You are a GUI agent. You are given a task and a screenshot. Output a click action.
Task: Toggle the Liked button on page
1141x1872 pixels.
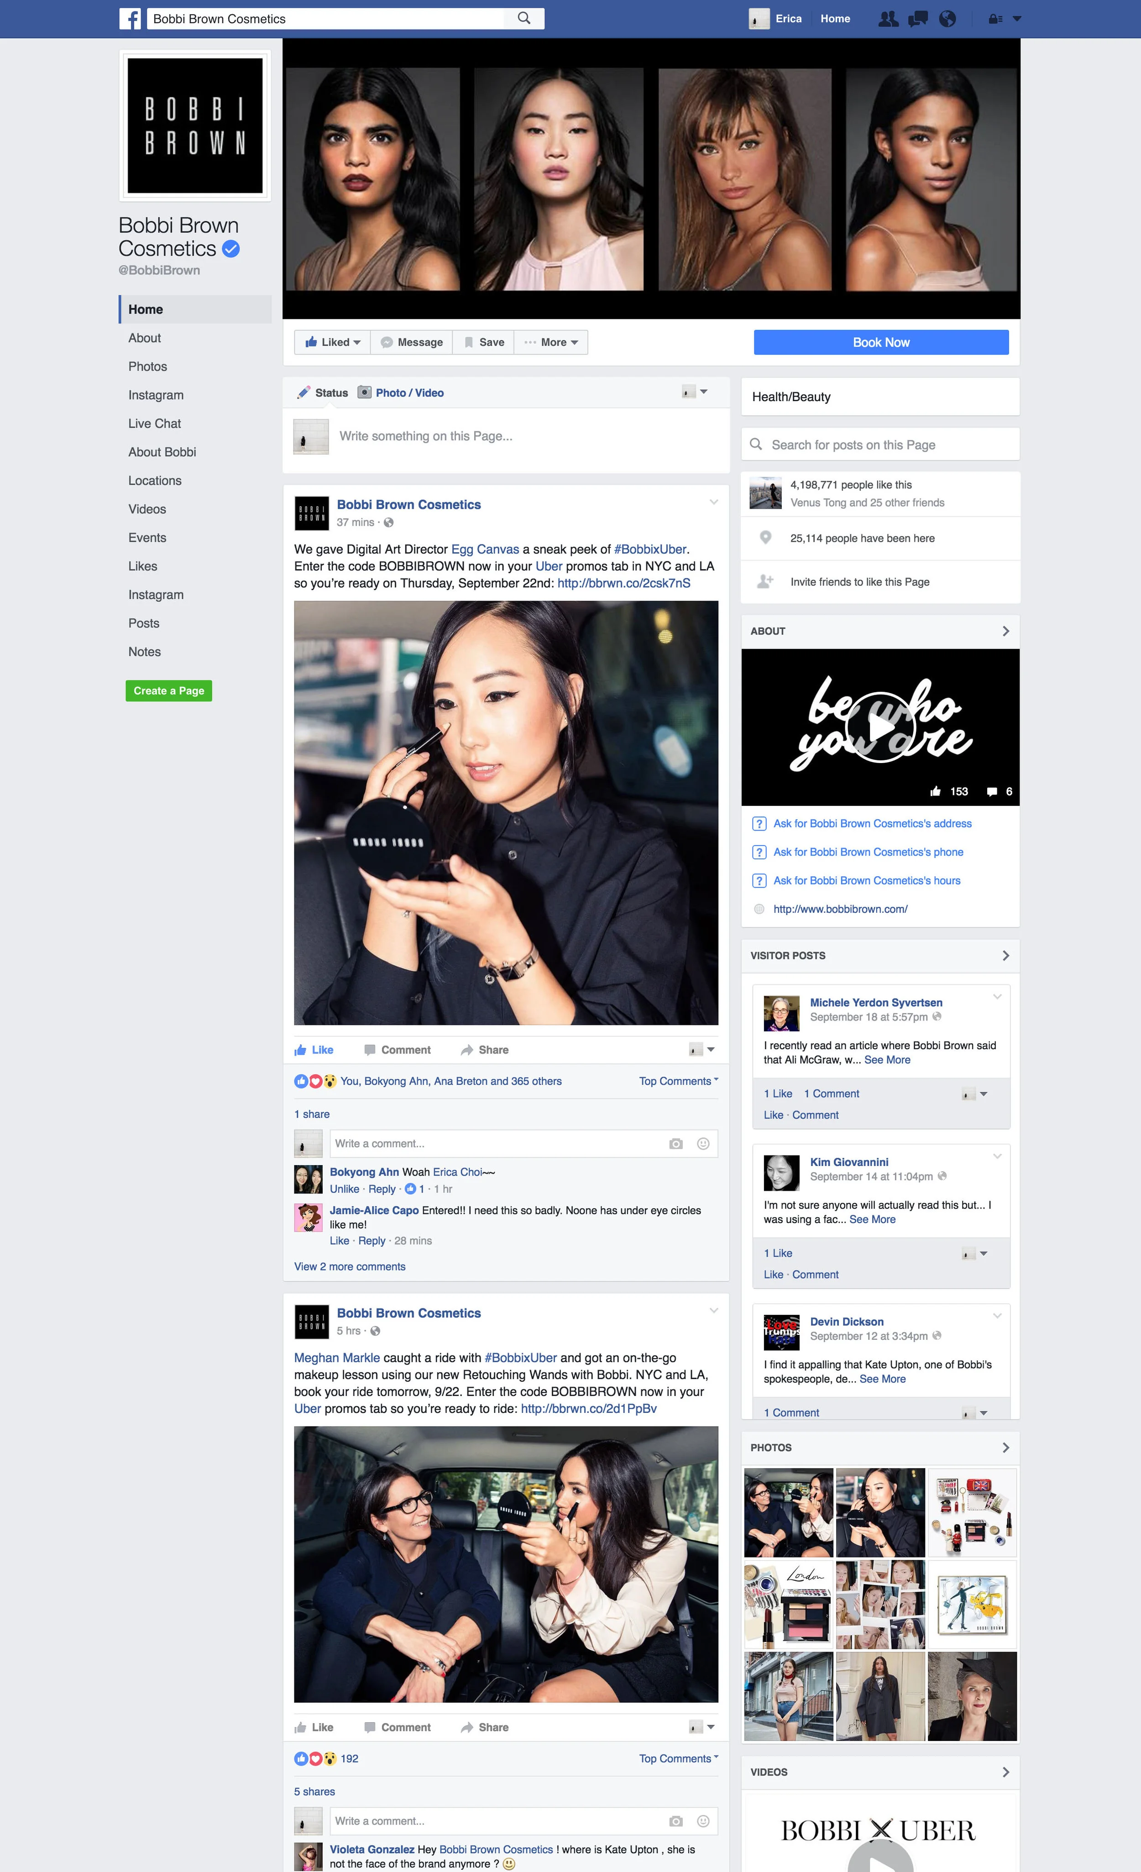[333, 343]
